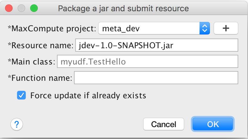Click the Main class label
The image size is (248, 139).
[31, 62]
